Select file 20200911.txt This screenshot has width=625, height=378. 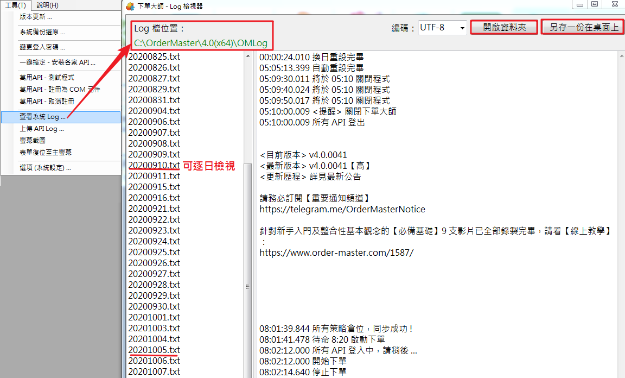click(154, 175)
